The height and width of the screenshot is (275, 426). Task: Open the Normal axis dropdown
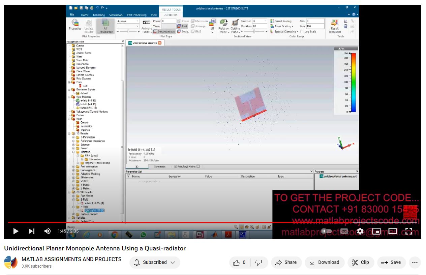259,21
